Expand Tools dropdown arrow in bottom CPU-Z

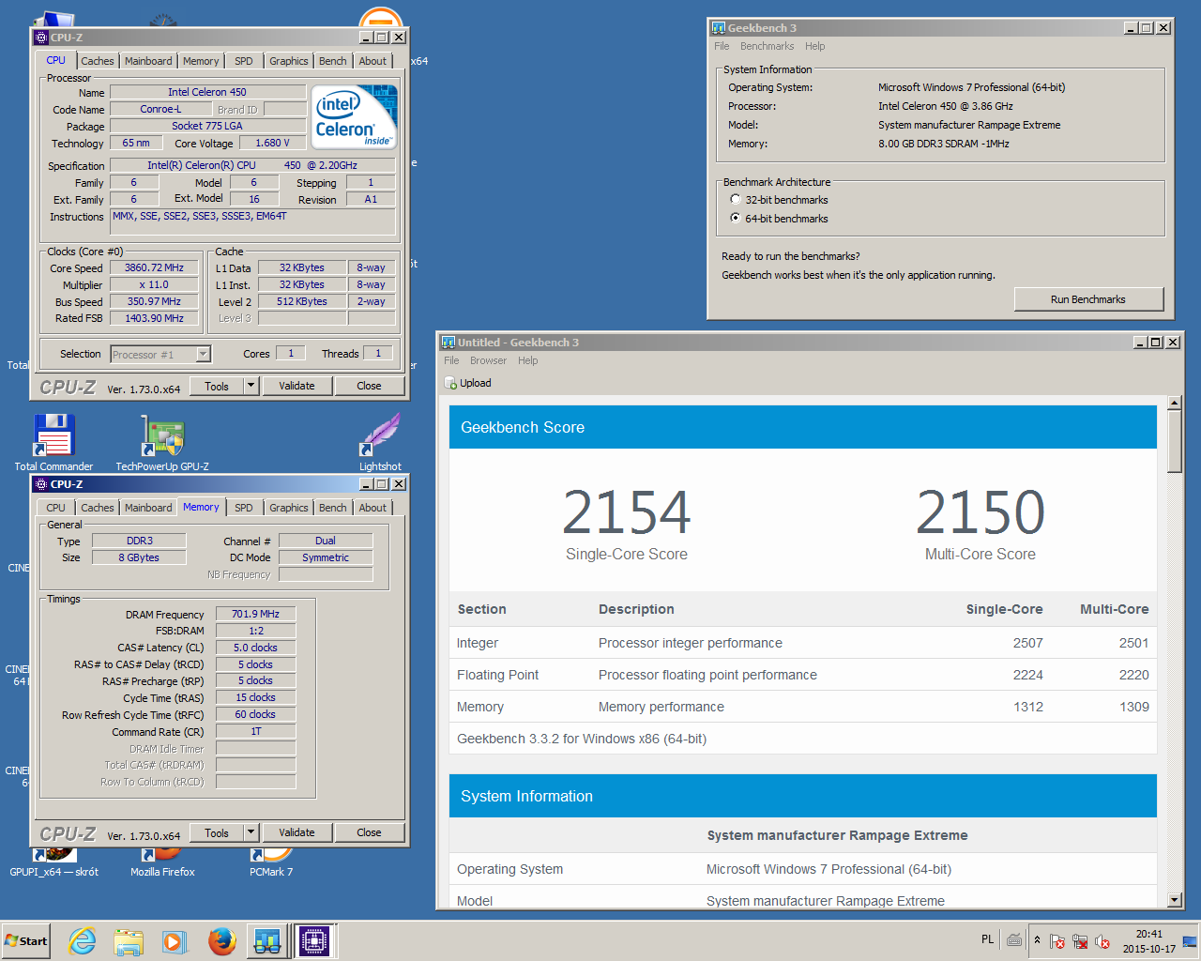(251, 832)
